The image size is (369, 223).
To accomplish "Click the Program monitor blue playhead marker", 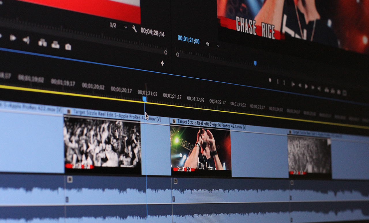I will [x=255, y=63].
